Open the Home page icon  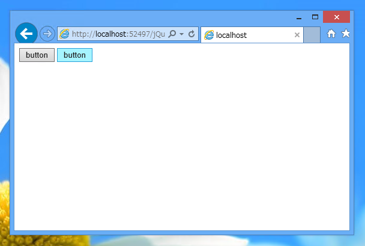click(331, 34)
